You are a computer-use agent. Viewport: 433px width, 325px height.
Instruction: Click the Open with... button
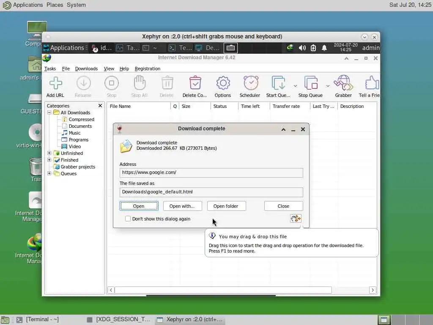click(182, 206)
